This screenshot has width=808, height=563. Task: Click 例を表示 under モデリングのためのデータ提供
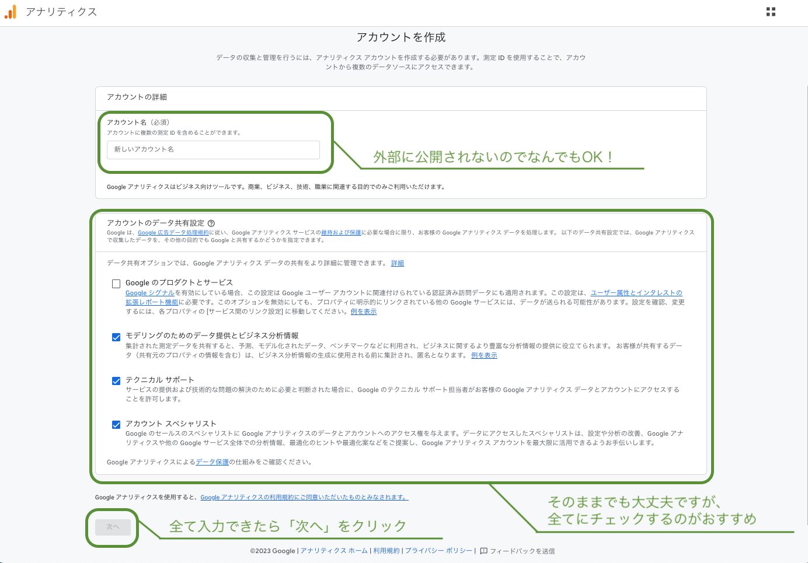coord(484,355)
